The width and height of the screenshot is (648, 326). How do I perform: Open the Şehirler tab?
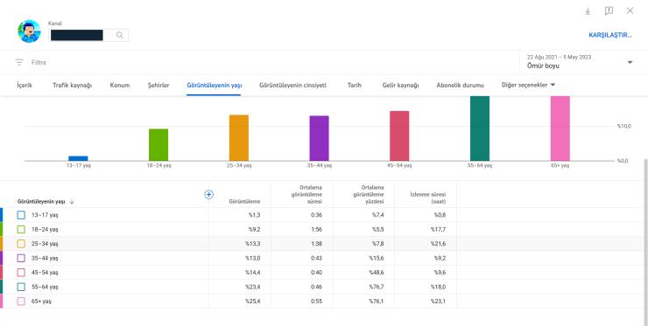pyautogui.click(x=158, y=85)
